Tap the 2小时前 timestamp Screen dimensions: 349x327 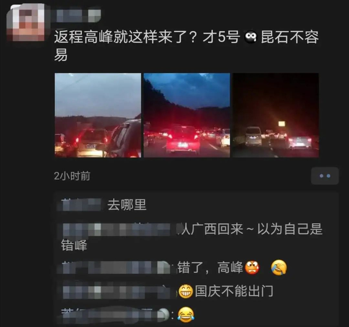coord(72,176)
